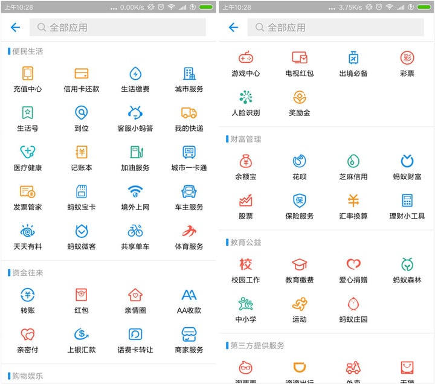Tap the 蚂蚁微客 icon

pos(82,231)
